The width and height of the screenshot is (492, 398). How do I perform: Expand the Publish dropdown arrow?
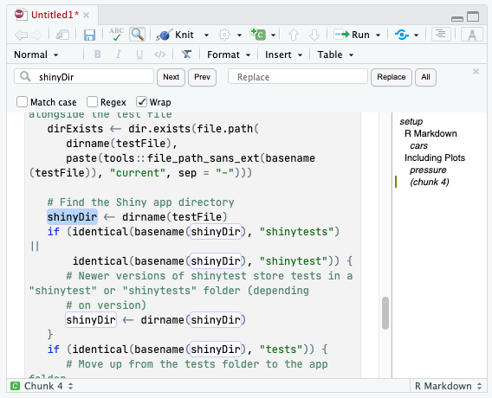[x=416, y=35]
